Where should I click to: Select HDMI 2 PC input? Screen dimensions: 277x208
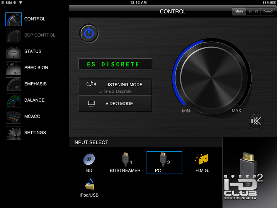click(x=164, y=163)
